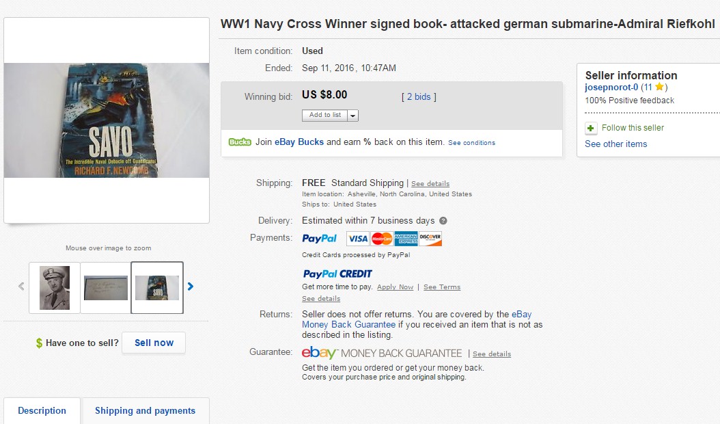Click the Discover card icon
The width and height of the screenshot is (720, 424).
pos(430,239)
